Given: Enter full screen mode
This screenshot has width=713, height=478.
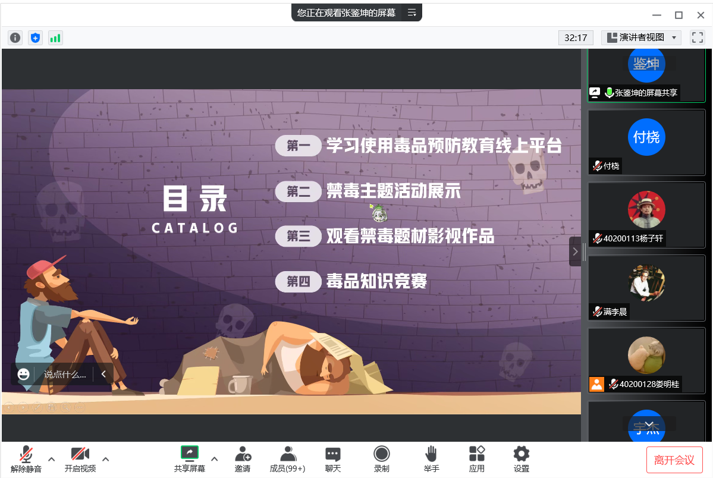Looking at the screenshot, I should [x=697, y=37].
